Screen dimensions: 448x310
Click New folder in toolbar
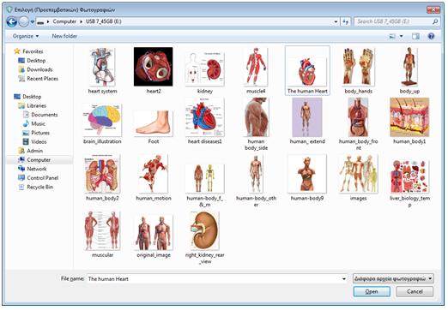pyautogui.click(x=64, y=36)
